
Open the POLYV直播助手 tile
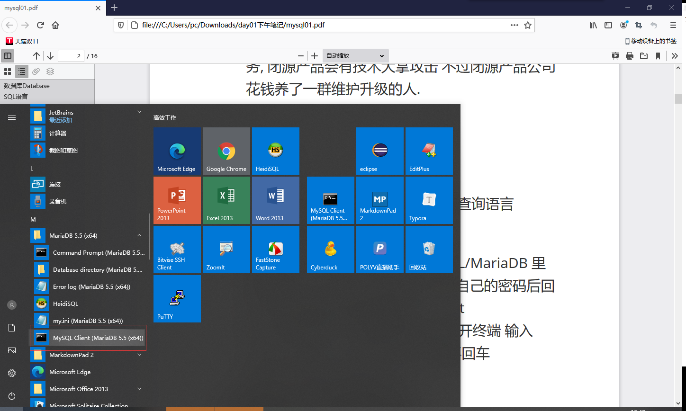tap(380, 250)
